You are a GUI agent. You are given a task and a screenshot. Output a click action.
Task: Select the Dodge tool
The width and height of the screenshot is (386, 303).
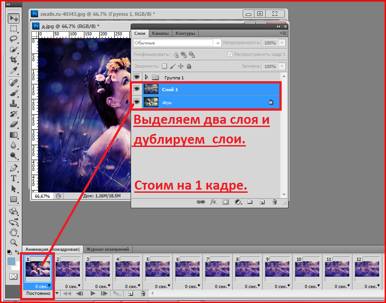click(14, 155)
